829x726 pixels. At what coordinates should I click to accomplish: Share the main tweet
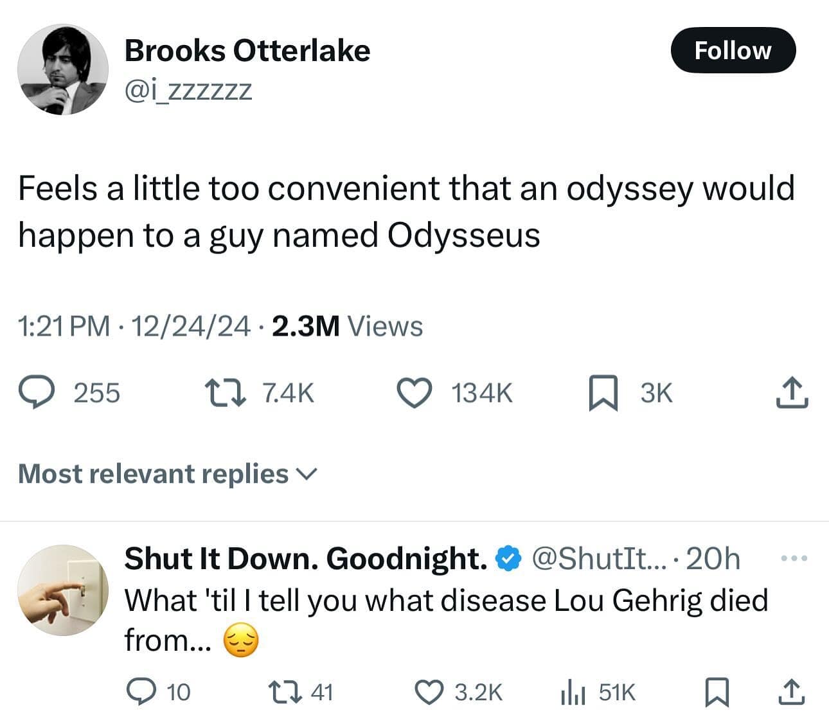click(x=791, y=393)
